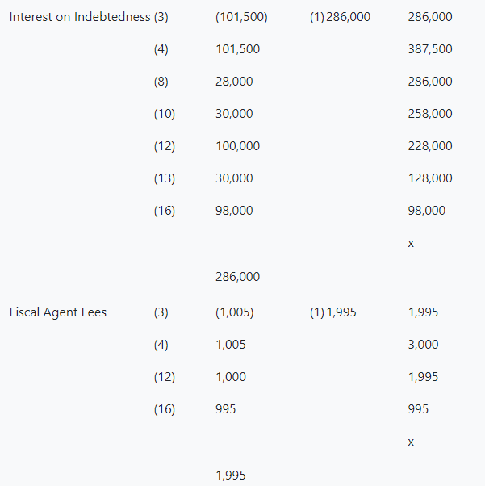Click the 387,500 balance value
Screen dimensions: 485x486
click(x=430, y=49)
